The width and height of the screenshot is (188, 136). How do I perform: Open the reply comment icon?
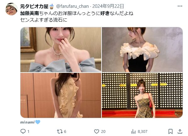click(x=23, y=131)
